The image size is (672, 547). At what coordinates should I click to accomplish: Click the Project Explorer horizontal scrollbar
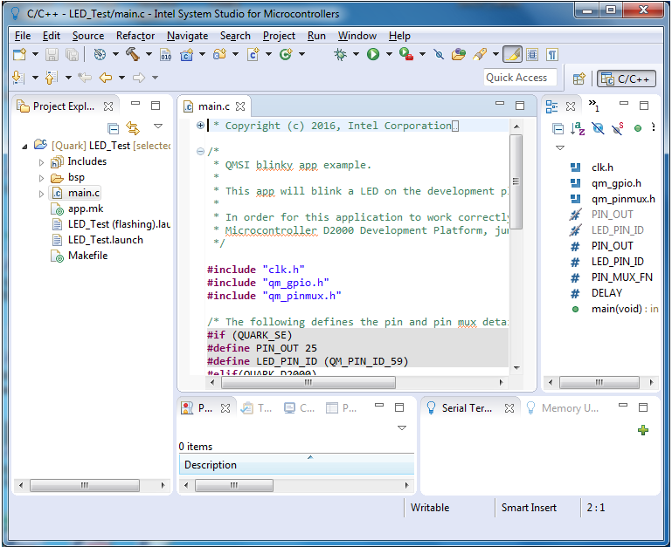click(85, 485)
